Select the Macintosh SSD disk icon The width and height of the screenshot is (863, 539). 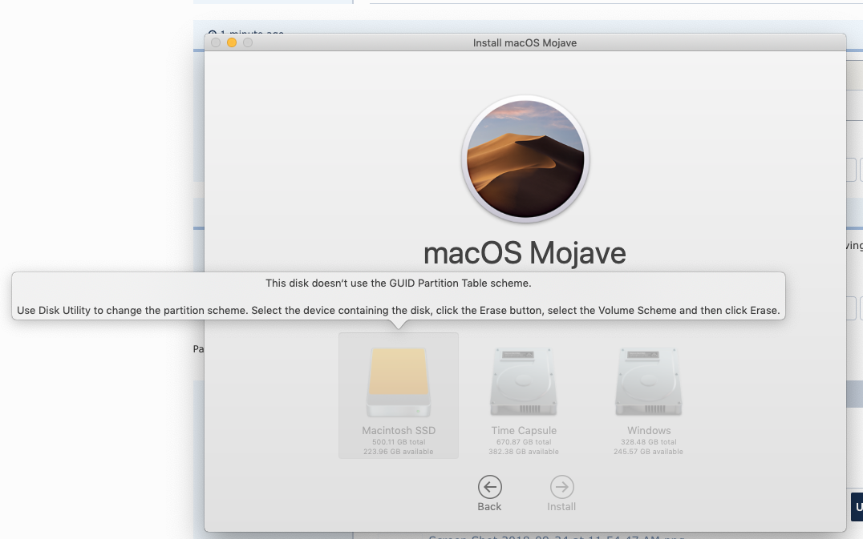[399, 382]
